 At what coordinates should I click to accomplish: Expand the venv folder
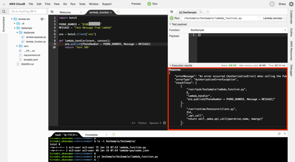click(x=17, y=46)
